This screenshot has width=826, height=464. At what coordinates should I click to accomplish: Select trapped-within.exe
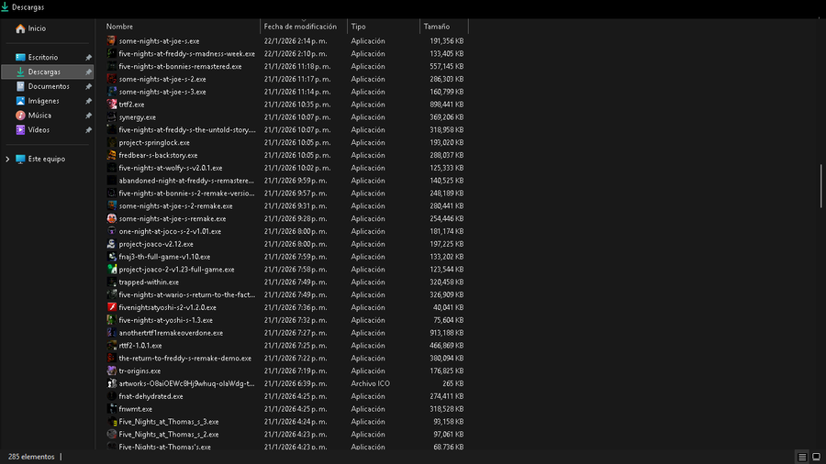point(149,282)
